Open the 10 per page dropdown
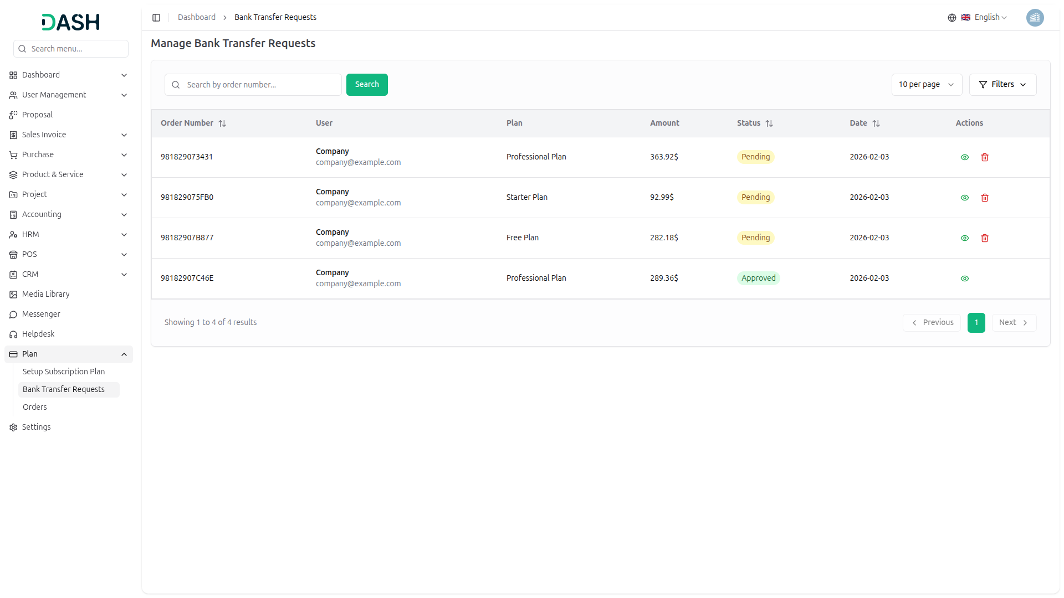Viewport: 1064px width, 598px height. pos(926,85)
